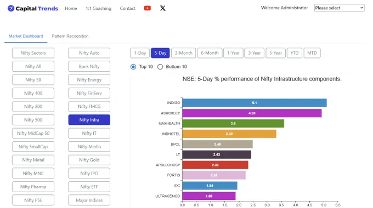Click the LT dark bar

coord(217,154)
